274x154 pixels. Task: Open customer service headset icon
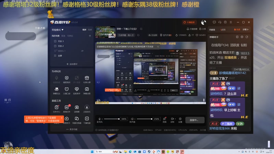tap(220, 22)
